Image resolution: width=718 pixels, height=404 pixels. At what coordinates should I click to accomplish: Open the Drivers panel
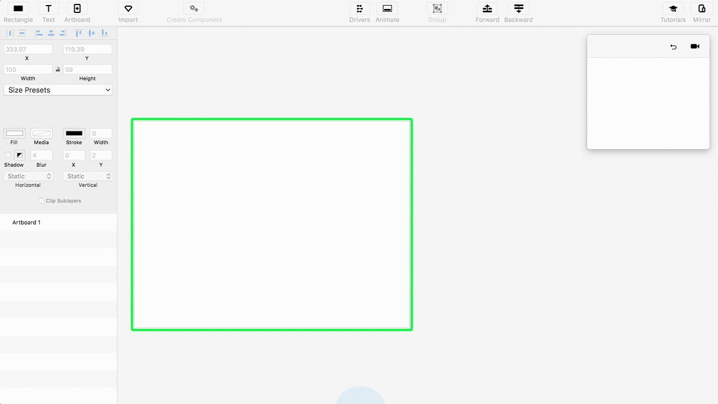(x=360, y=8)
